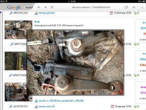This screenshot has width=146, height=110.
Task: Click the magenta price 65,0
Action: click(x=143, y=93)
